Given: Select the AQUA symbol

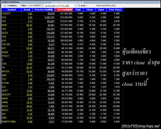Looking at the screenshot, I should click(5, 52).
